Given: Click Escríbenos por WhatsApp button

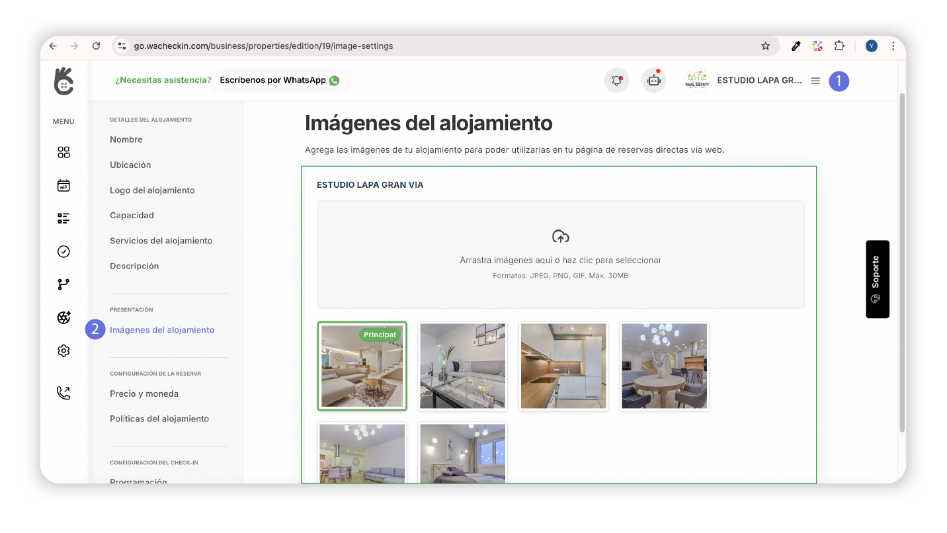Looking at the screenshot, I should (279, 80).
